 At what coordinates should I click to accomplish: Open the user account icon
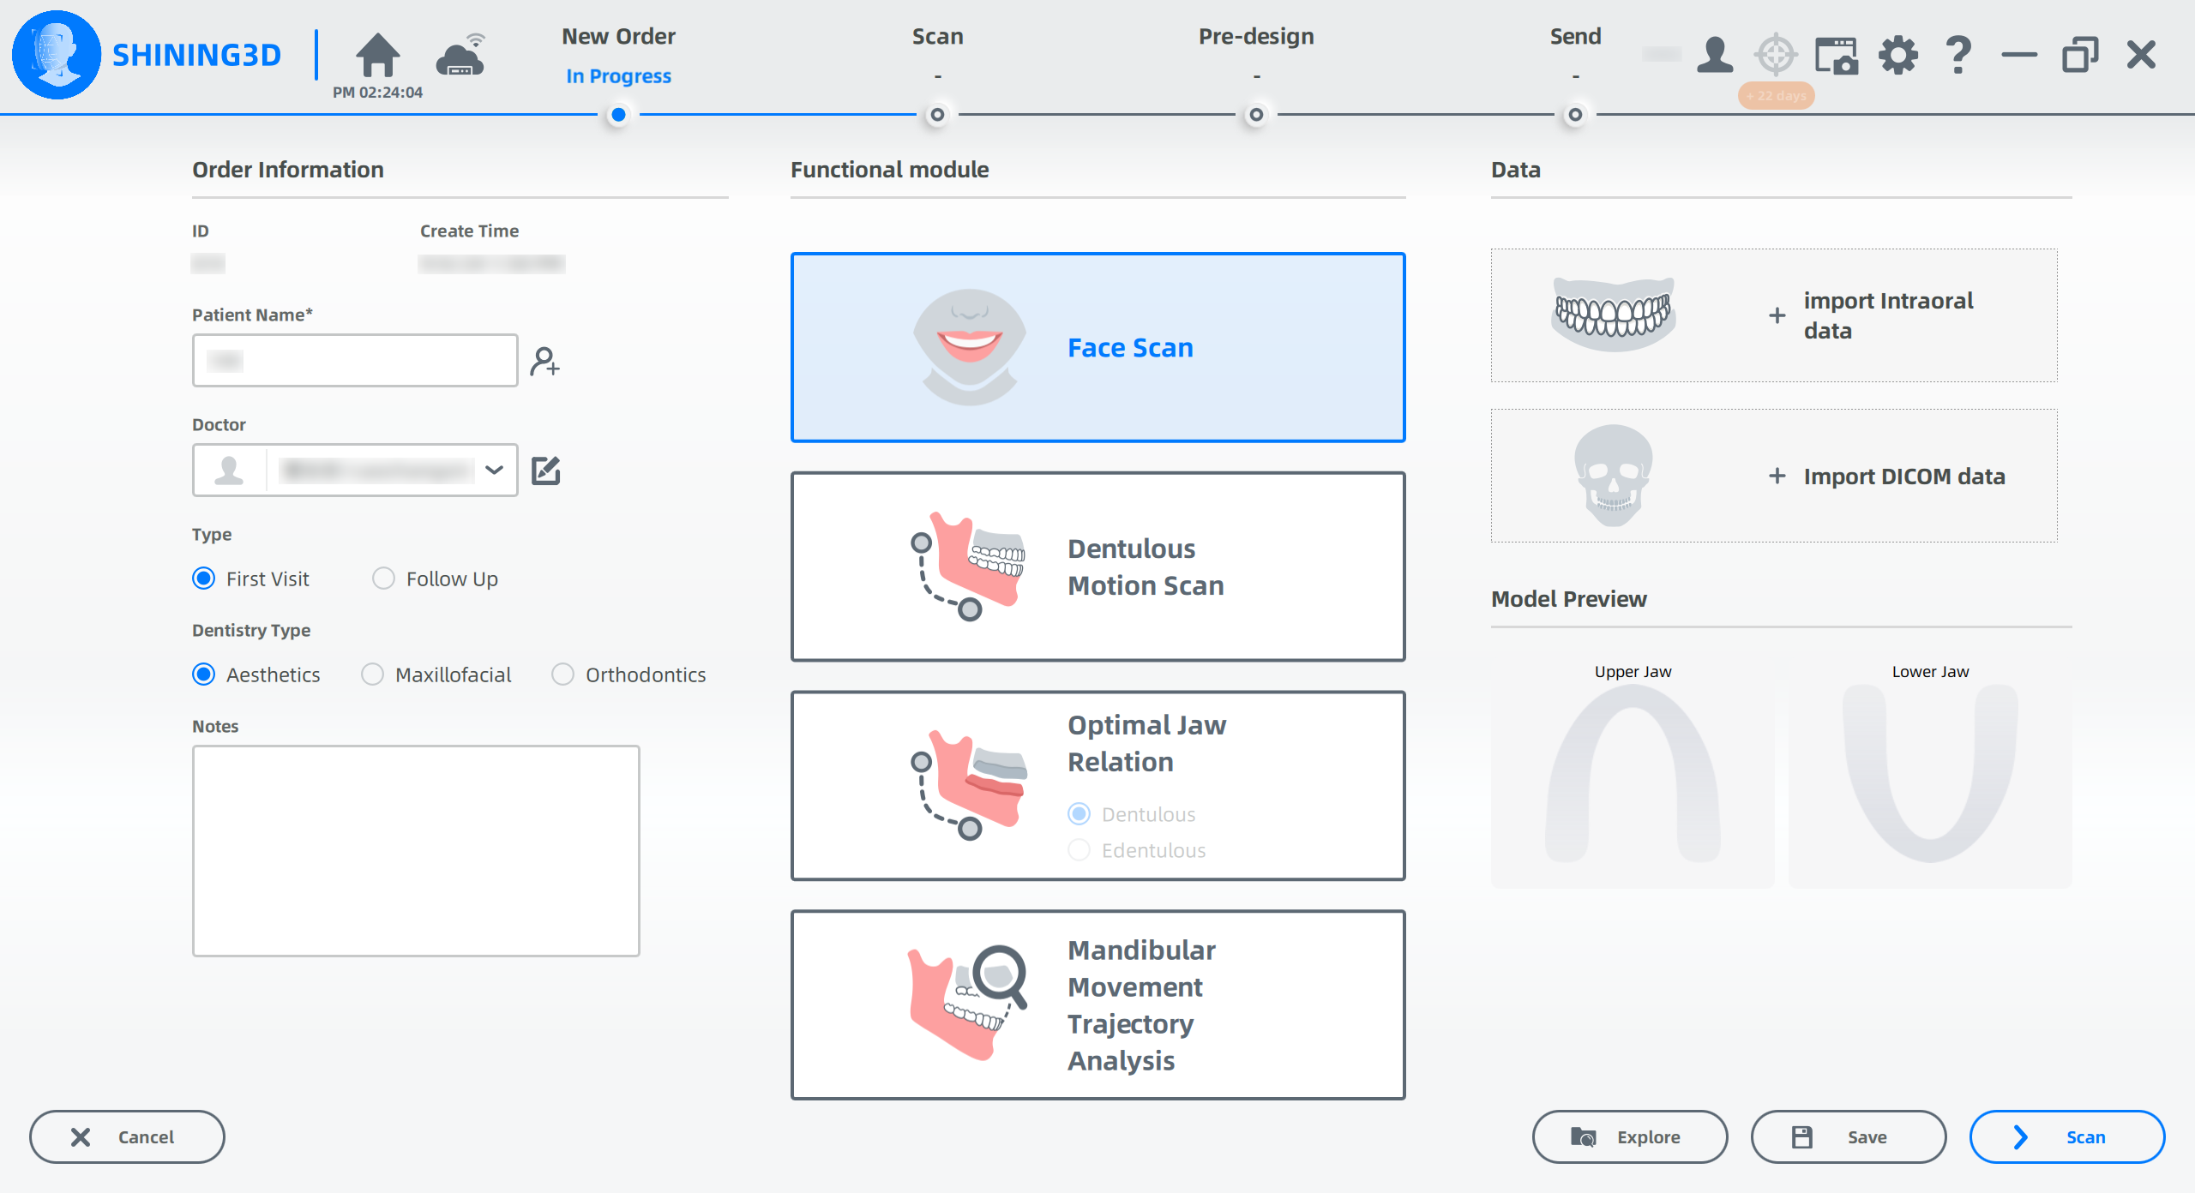click(x=1715, y=56)
